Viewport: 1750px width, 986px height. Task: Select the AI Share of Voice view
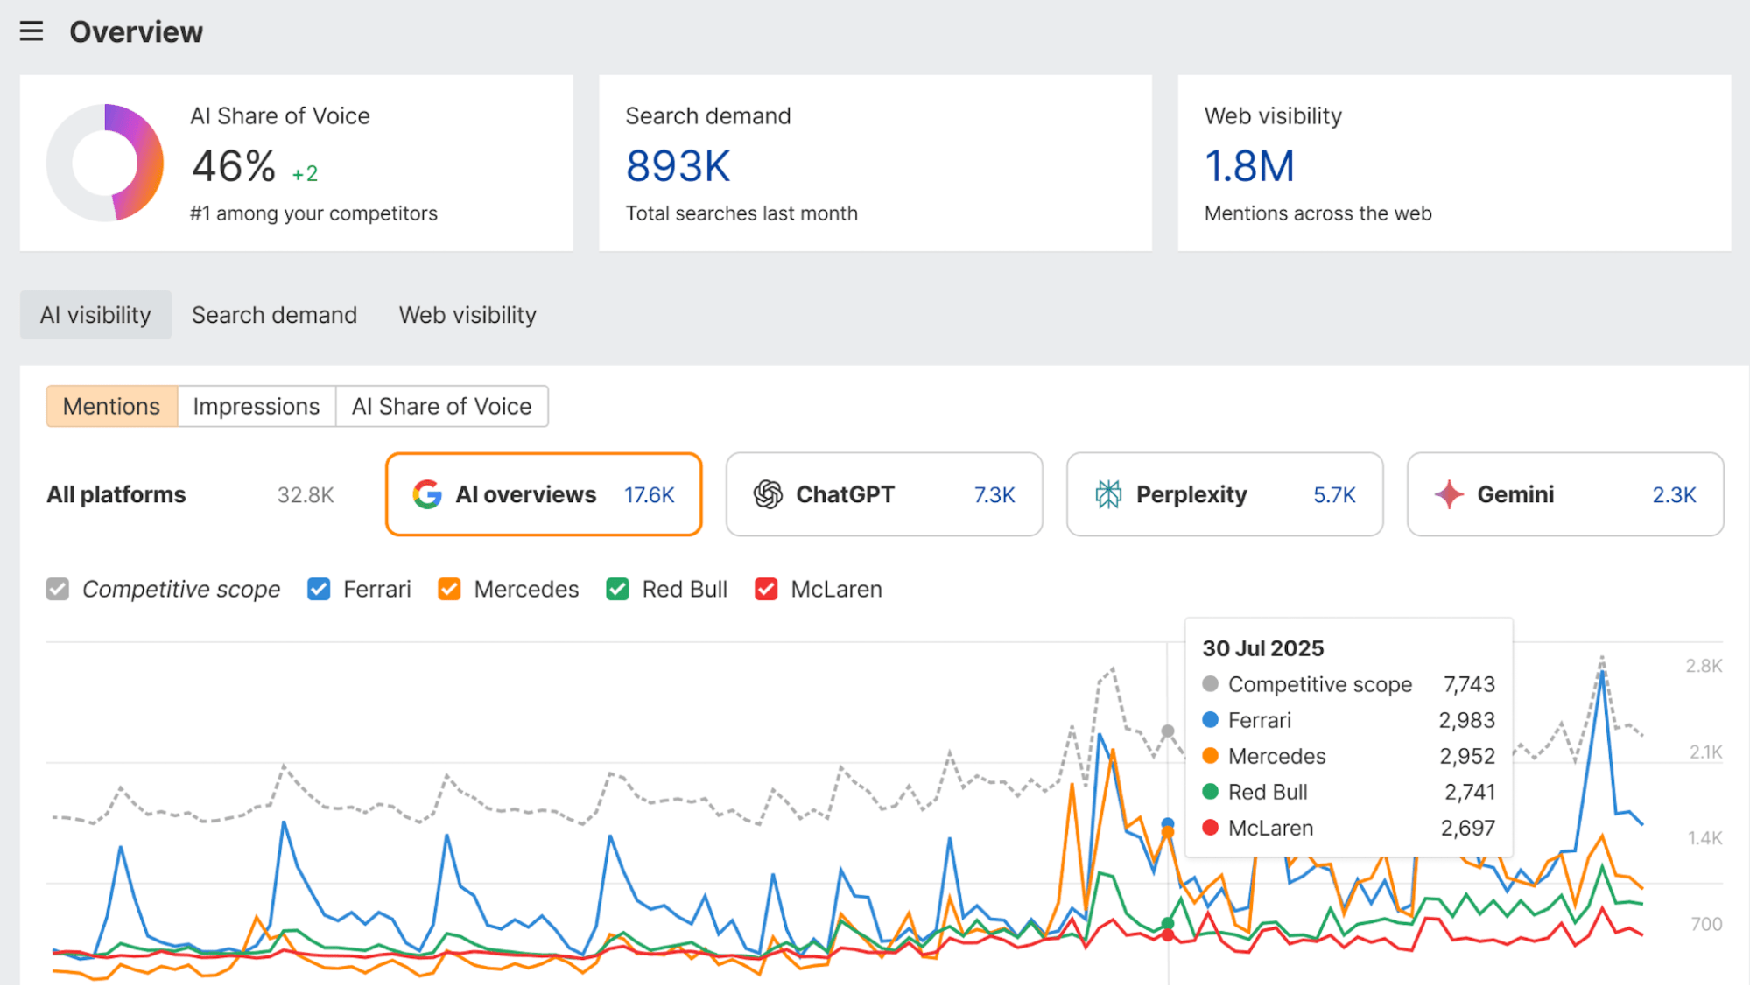coord(441,406)
